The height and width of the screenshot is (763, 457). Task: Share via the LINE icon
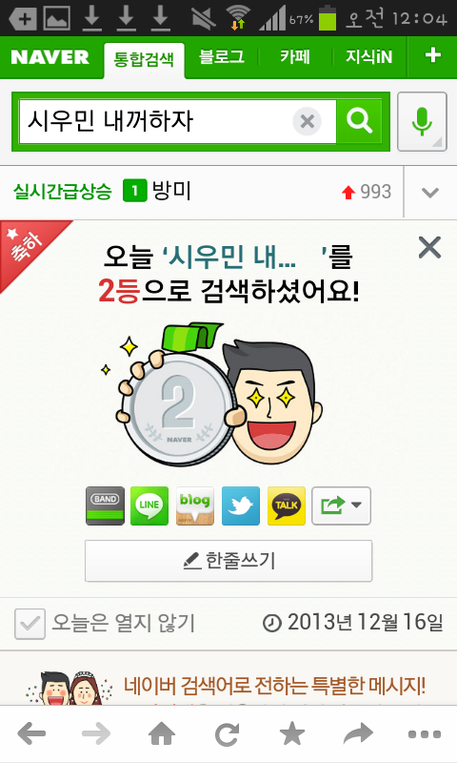(149, 506)
